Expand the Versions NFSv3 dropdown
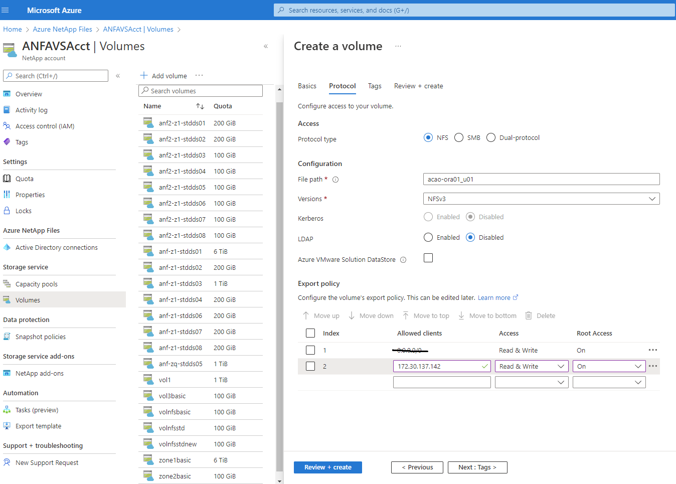Image resolution: width=676 pixels, height=484 pixels. click(x=541, y=199)
